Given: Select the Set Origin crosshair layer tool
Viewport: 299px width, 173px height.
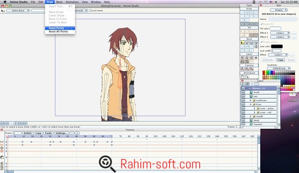Looking at the screenshot, I should click(x=256, y=58).
